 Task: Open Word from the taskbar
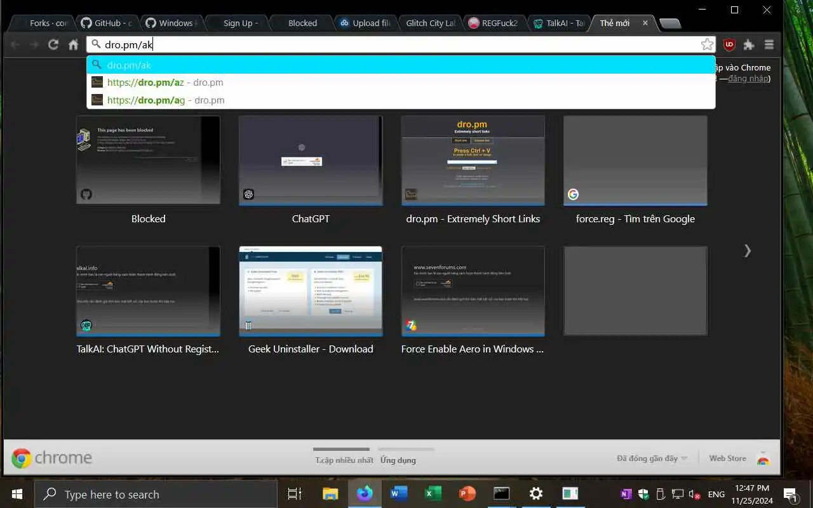pyautogui.click(x=399, y=494)
